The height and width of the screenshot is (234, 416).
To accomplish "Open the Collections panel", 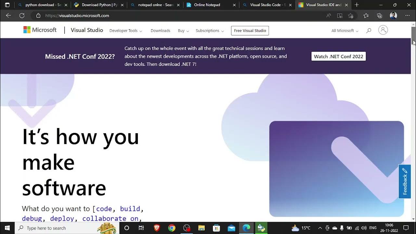I will (379, 16).
